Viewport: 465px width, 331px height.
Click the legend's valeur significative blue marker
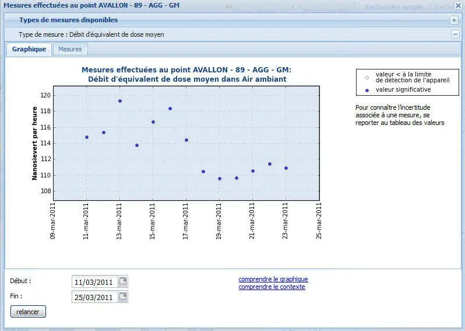click(x=367, y=90)
